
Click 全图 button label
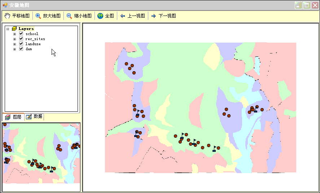(x=110, y=16)
